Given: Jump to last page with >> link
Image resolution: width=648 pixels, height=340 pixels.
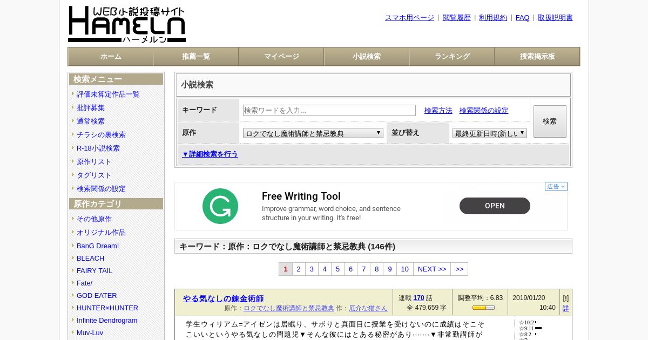Looking at the screenshot, I should coord(460,269).
